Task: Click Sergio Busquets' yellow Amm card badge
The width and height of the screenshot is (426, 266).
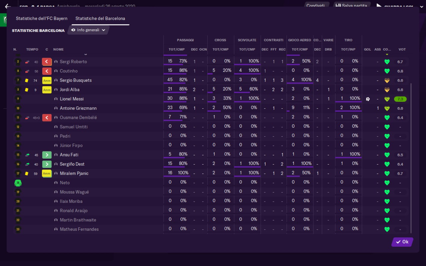Action: [x=47, y=80]
